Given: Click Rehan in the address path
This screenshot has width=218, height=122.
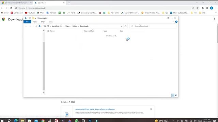Looking at the screenshot, I should point(75,26).
